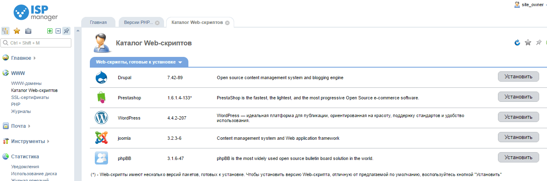The height and width of the screenshot is (181, 547).
Task: Click the Статистика section pie chart icon
Action: pos(5,157)
